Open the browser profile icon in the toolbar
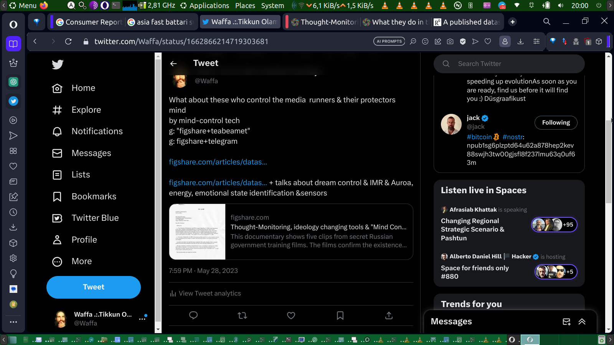Image resolution: width=614 pixels, height=345 pixels. point(505,41)
